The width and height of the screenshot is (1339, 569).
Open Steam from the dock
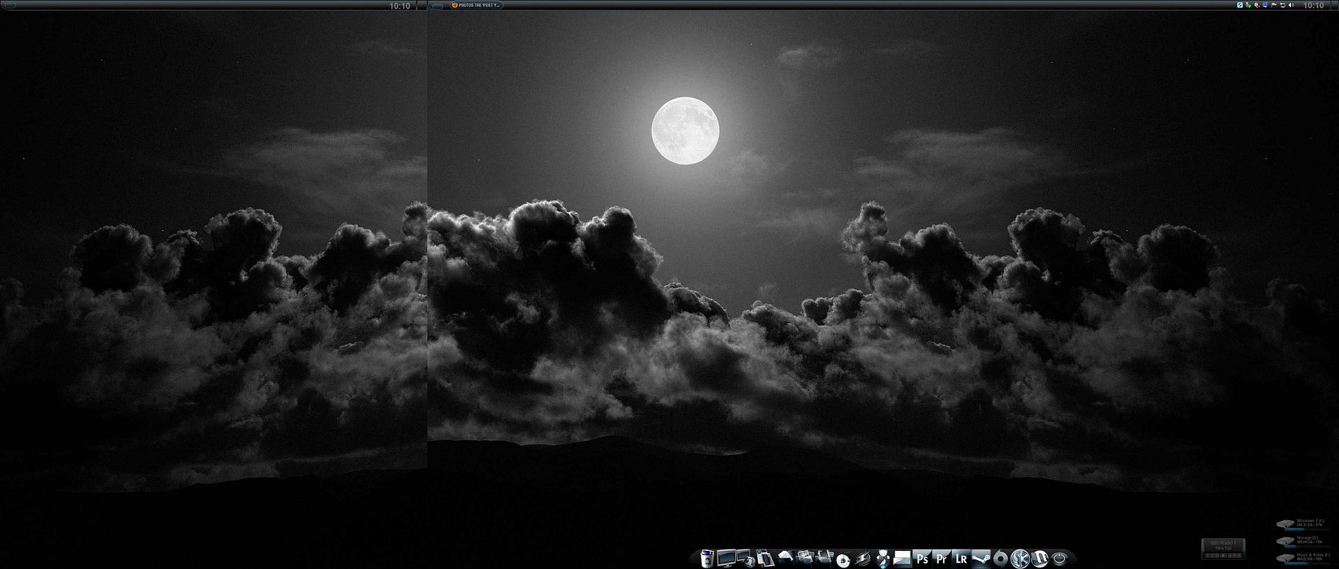pyautogui.click(x=981, y=559)
